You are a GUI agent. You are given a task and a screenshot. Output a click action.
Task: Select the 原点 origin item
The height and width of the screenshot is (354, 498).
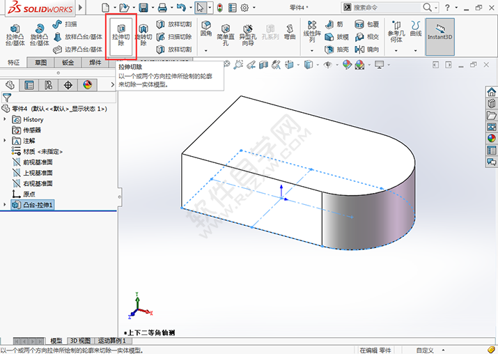[x=24, y=194]
